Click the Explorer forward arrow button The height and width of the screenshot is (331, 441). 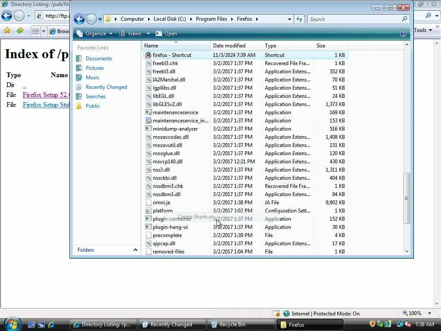[91, 19]
